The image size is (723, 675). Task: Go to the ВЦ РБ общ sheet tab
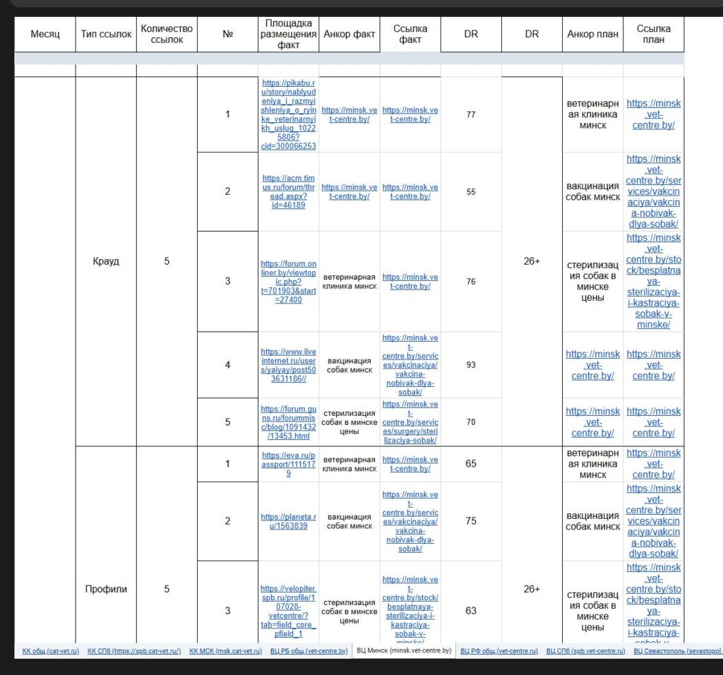309,651
